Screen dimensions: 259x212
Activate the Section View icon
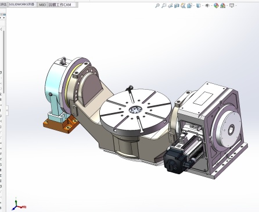point(177,6)
